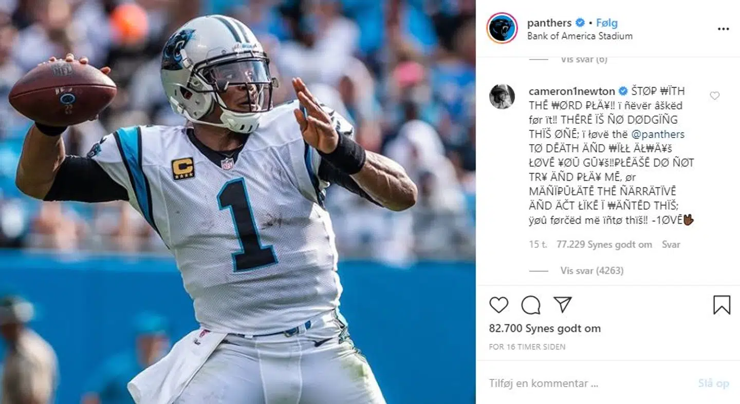Post comment with Slå op button
The height and width of the screenshot is (404, 740).
[713, 383]
